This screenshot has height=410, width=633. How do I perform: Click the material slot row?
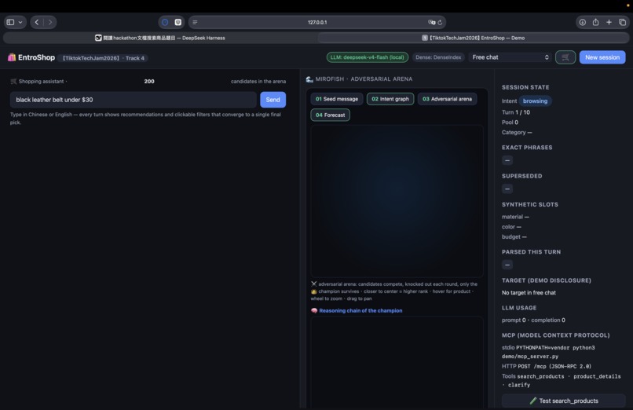tap(515, 217)
